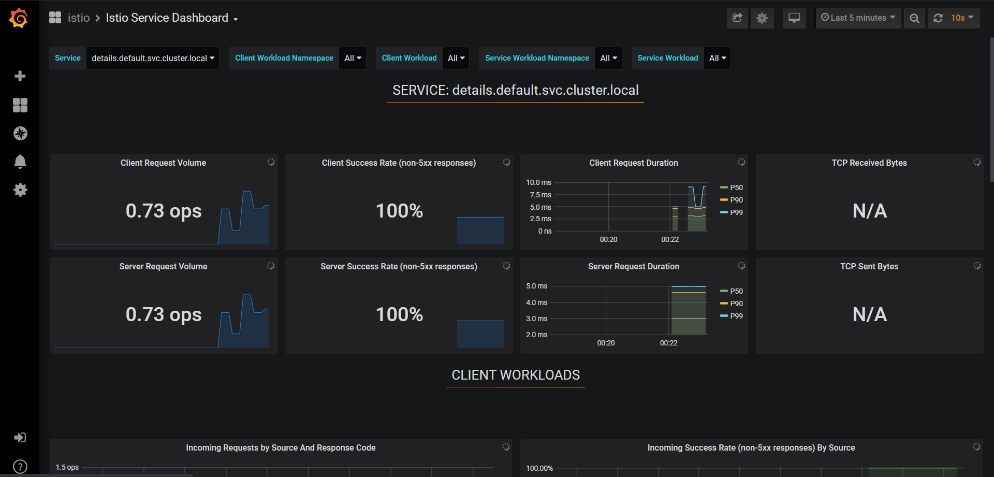Click the Share dashboard icon
This screenshot has height=477, width=994.
737,18
